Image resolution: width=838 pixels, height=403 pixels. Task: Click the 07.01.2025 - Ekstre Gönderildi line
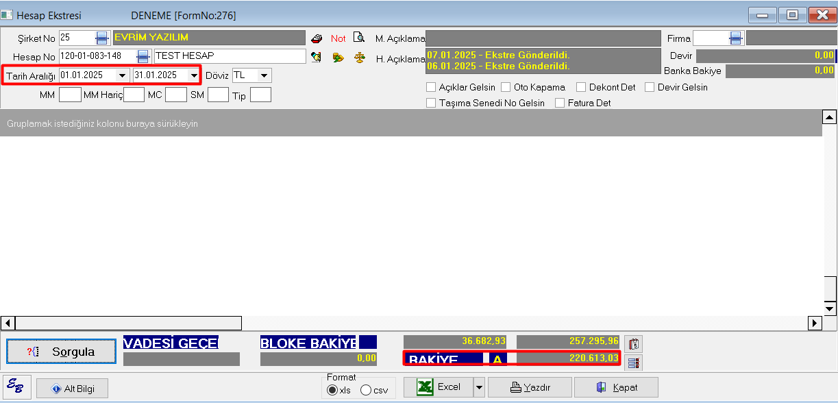[x=498, y=55]
